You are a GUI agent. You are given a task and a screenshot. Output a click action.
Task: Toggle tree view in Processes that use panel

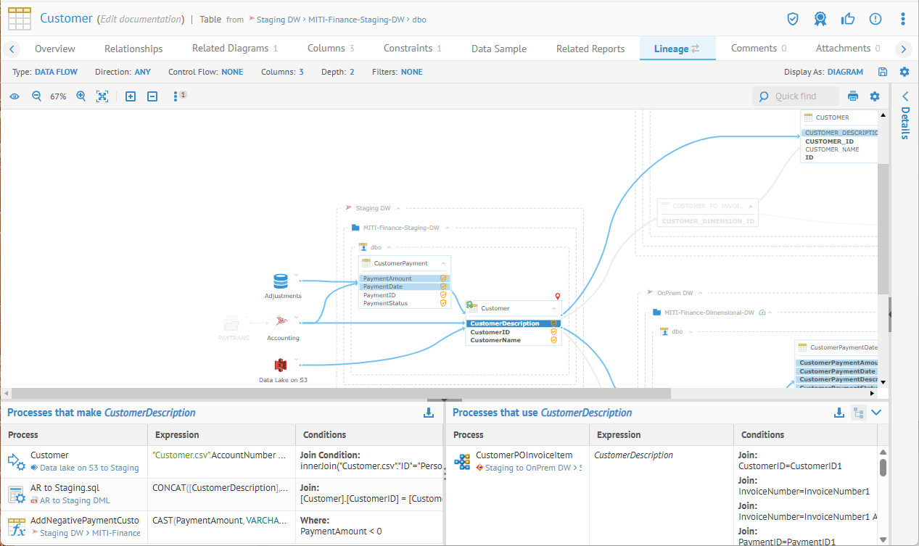click(x=858, y=413)
